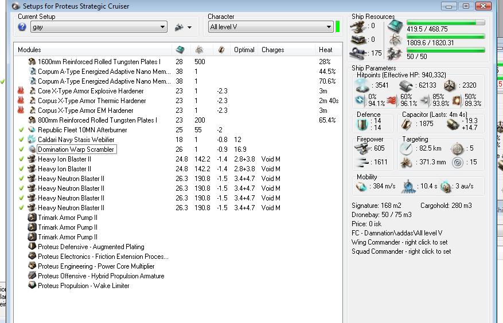Click Wing Commander - right click to set

(399, 242)
